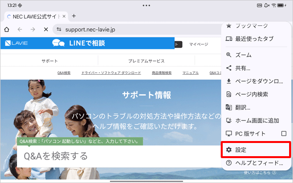
Task: Select 共有... menu entry
Action: [256, 68]
